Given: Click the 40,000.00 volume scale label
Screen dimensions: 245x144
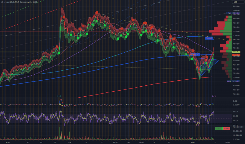Looking at the screenshot, I should [x=237, y=135].
